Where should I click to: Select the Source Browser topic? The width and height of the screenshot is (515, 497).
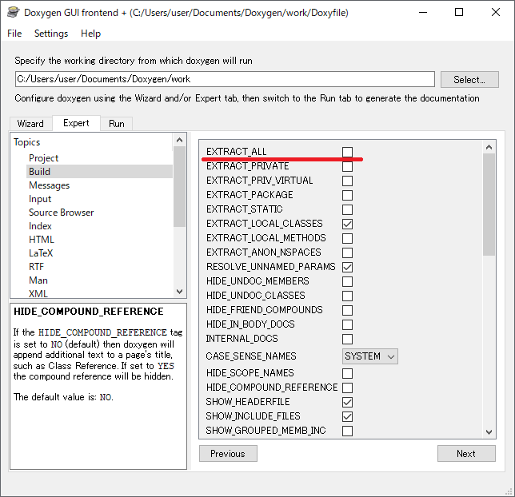(62, 213)
